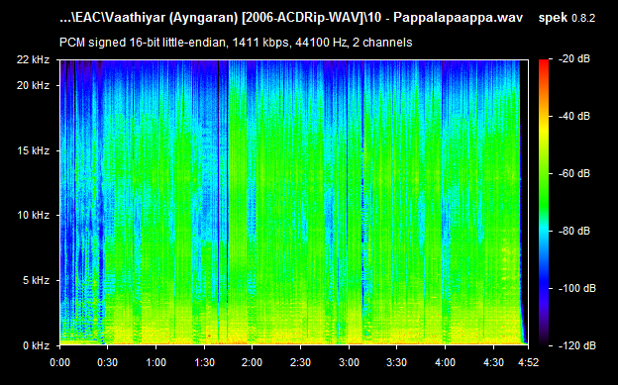Click the spek 0.8.2 version text

pyautogui.click(x=566, y=18)
